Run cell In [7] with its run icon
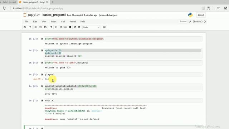Viewport: 229px width, 129px height. 42,101
